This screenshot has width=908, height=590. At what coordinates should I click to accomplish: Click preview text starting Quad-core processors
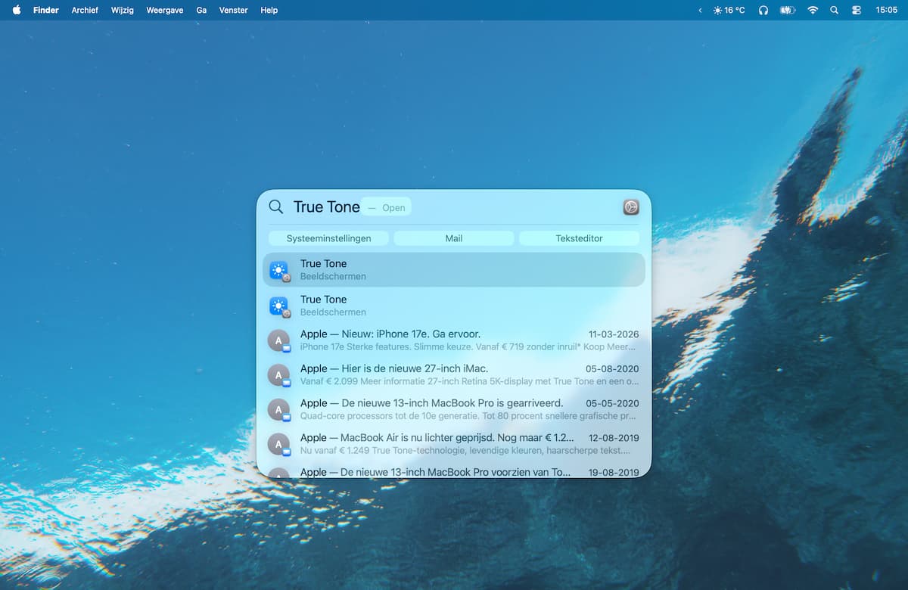click(x=468, y=415)
